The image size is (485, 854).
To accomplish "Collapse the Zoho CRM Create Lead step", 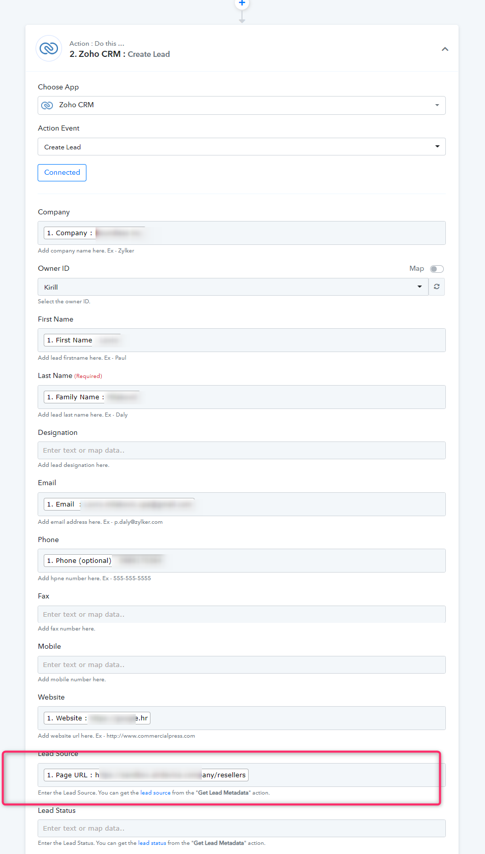I will coord(445,49).
